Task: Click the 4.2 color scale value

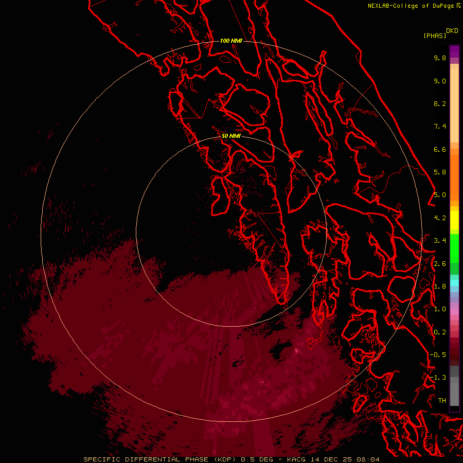Action: point(440,218)
